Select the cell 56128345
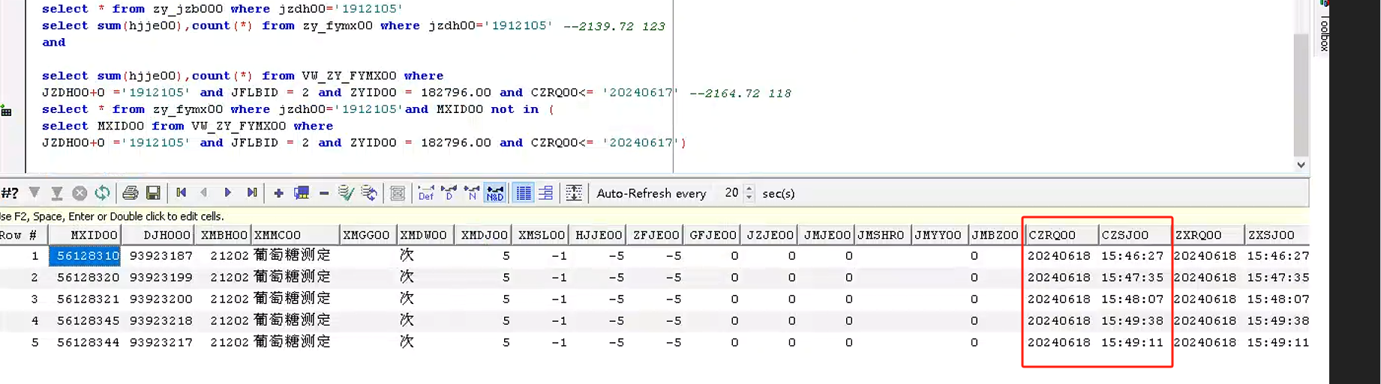Screen dimensions: 1381x384 tap(85, 321)
